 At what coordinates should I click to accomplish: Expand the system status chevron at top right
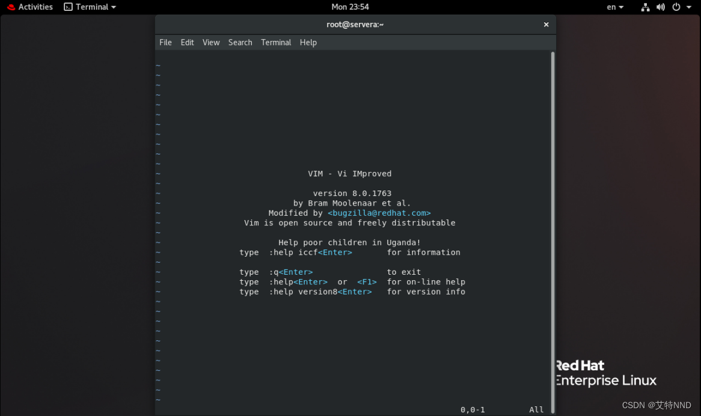[689, 7]
